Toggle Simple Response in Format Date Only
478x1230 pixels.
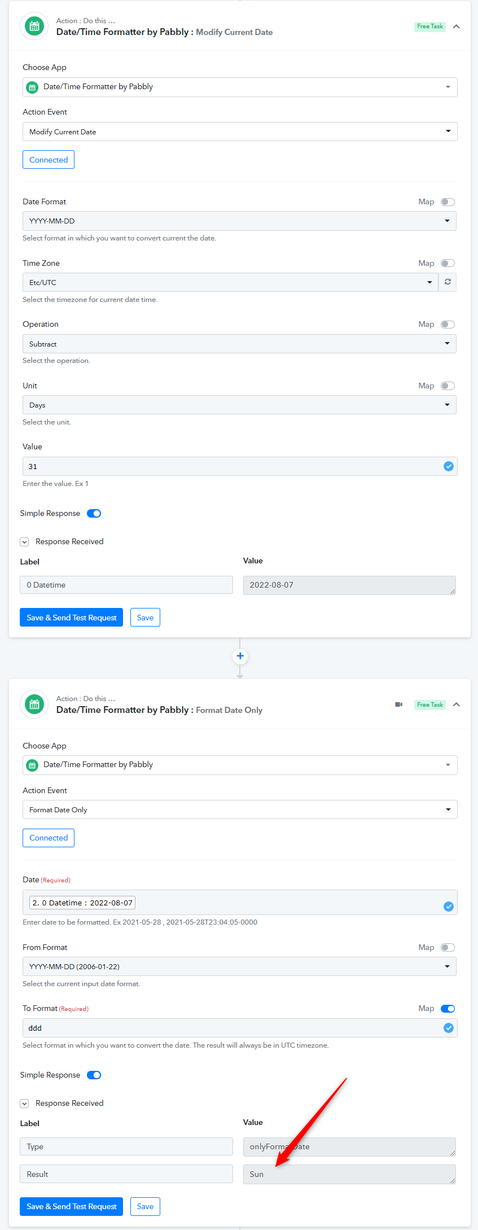coord(94,1075)
